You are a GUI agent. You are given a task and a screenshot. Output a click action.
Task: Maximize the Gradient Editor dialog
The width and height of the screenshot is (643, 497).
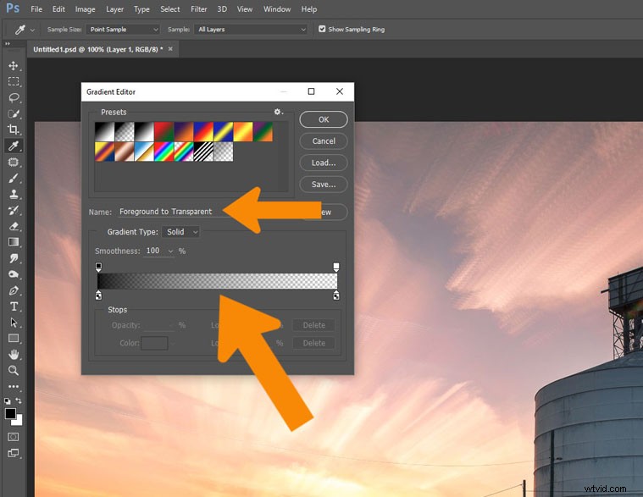(x=311, y=91)
